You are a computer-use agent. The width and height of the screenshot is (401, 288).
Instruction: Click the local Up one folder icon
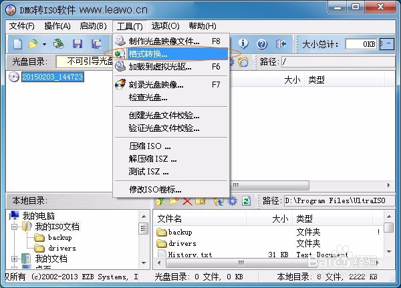[160, 201]
